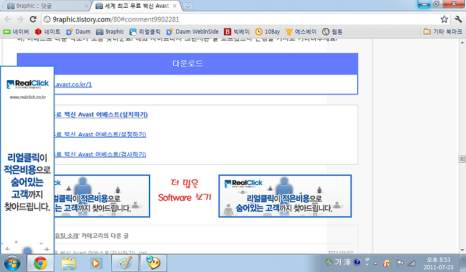
Task: Open the RealClick banner left of Software 보기
Action: pyautogui.click(x=102, y=196)
